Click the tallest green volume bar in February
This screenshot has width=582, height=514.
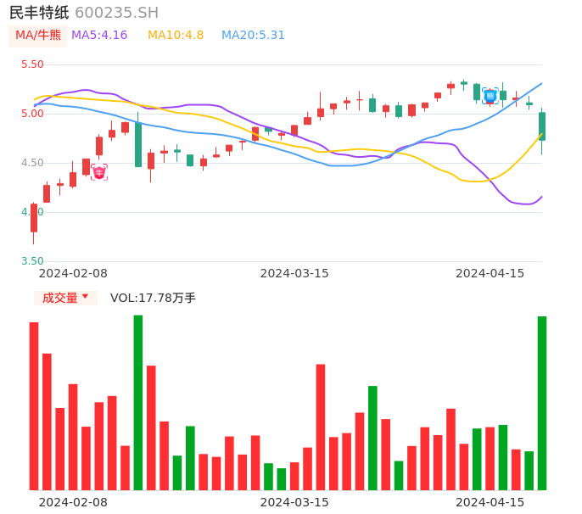point(138,402)
